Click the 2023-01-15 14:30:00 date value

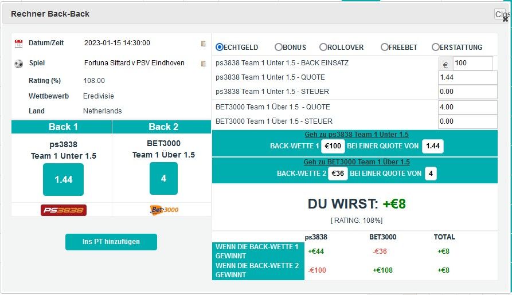click(x=117, y=43)
